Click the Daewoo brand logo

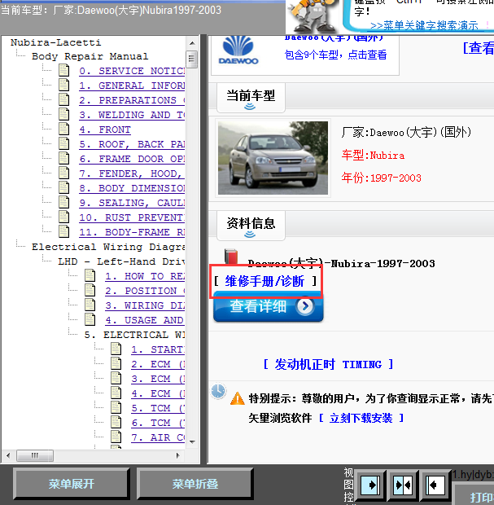(238, 50)
